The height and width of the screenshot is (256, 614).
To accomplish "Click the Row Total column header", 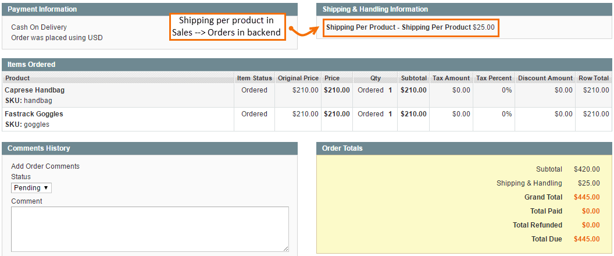I will tap(593, 78).
